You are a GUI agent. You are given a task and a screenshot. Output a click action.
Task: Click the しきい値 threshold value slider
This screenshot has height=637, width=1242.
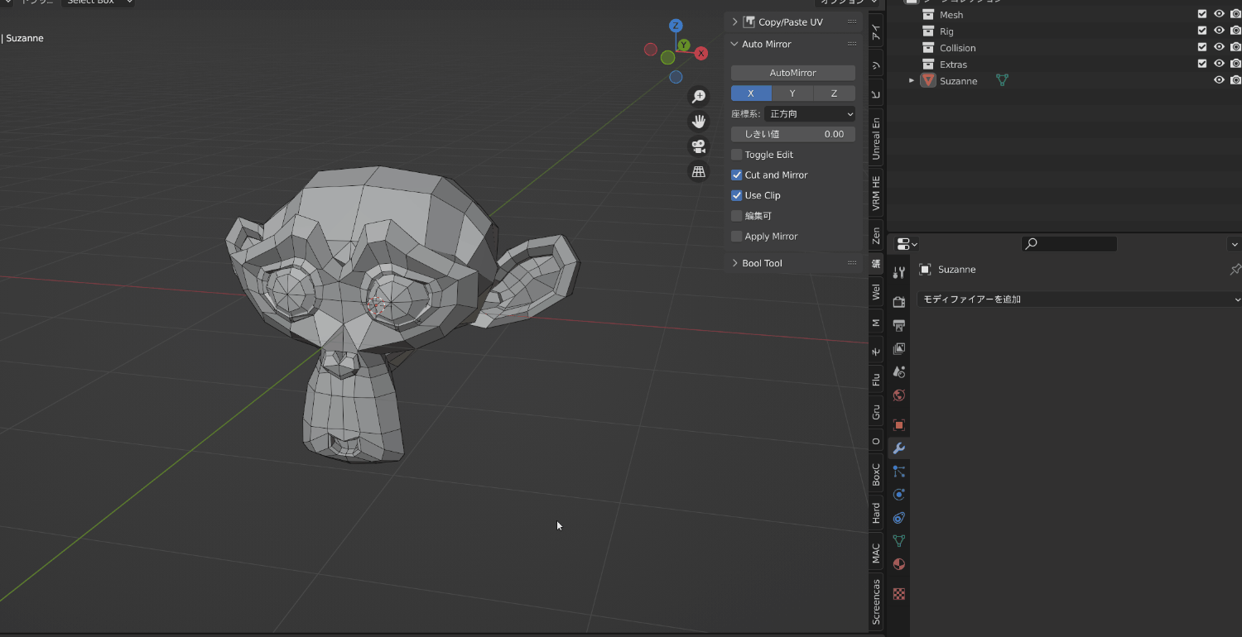click(x=792, y=133)
